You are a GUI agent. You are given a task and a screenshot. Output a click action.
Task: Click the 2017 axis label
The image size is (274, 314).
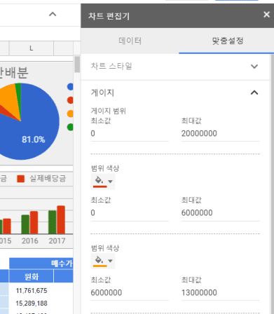click(57, 241)
